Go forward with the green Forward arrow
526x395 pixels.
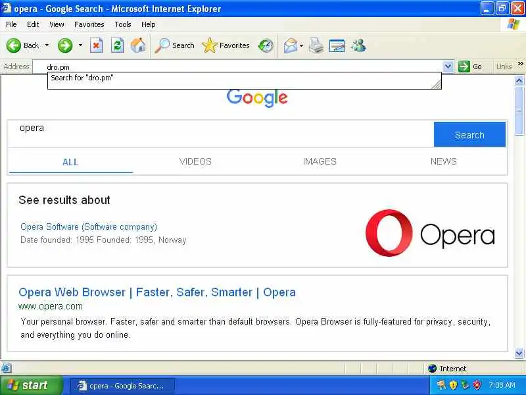tap(65, 45)
